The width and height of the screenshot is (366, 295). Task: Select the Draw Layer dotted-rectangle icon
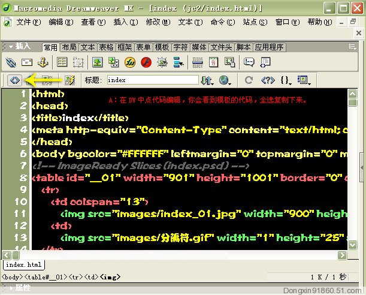[78, 62]
